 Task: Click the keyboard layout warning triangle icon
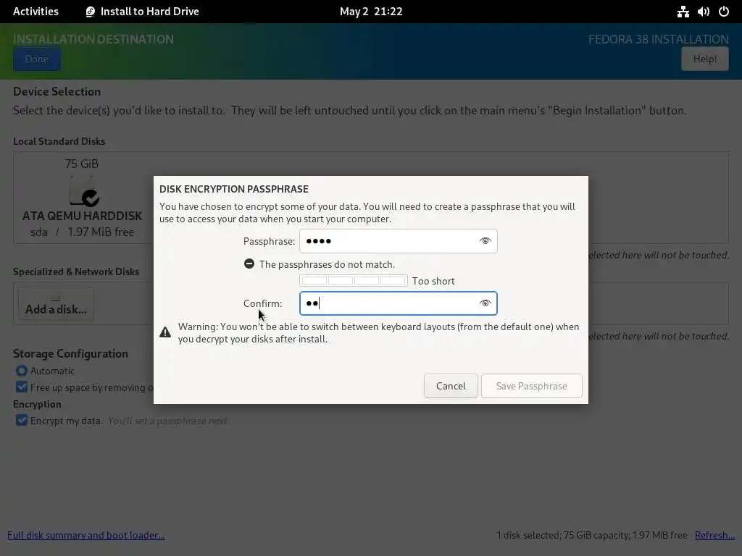(165, 332)
